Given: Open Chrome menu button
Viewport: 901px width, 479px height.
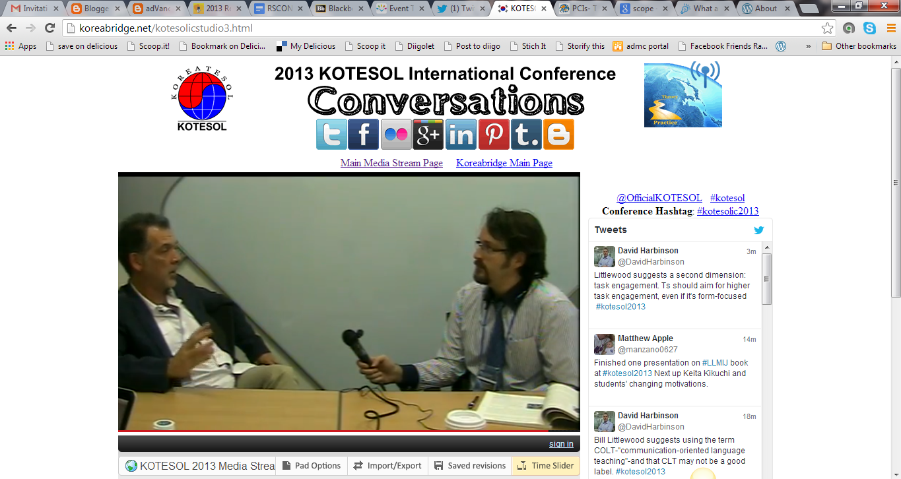Looking at the screenshot, I should (x=888, y=28).
